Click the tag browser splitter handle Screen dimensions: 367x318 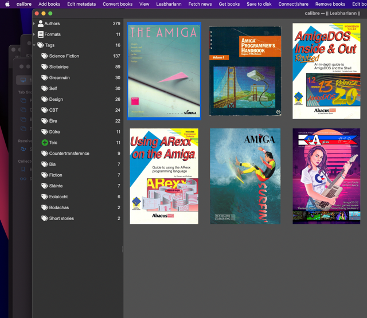[123, 249]
